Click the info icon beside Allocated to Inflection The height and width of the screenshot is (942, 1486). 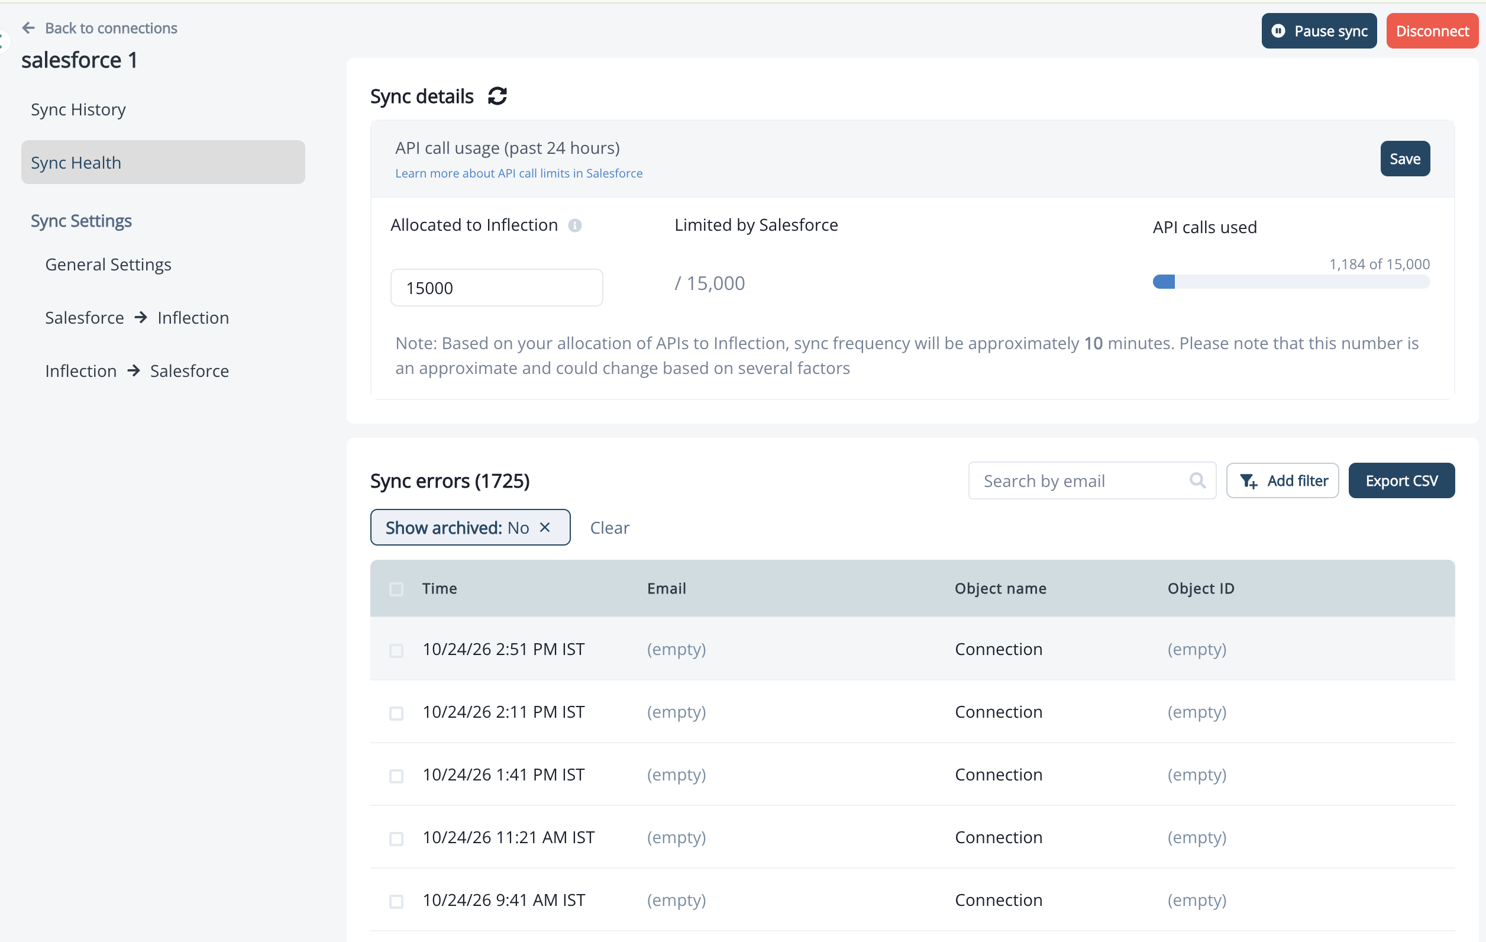574,225
